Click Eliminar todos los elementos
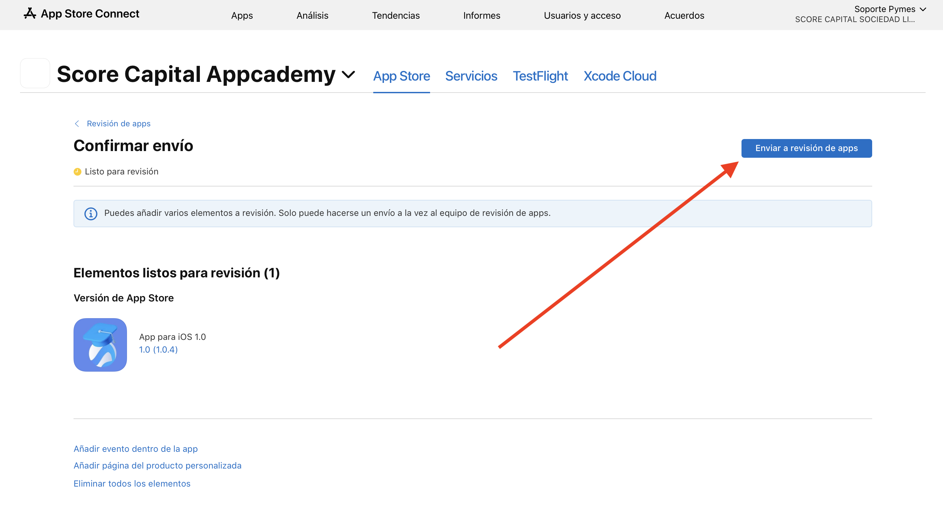Screen dimensions: 943x522 click(132, 484)
